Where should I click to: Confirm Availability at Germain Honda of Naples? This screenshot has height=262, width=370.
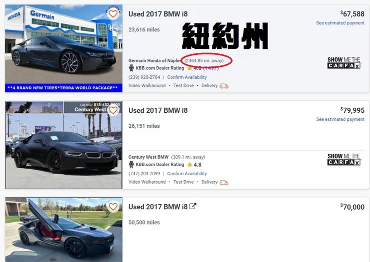187,77
